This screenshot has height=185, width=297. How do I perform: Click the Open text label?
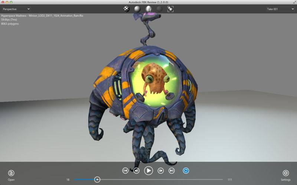pyautogui.click(x=11, y=180)
